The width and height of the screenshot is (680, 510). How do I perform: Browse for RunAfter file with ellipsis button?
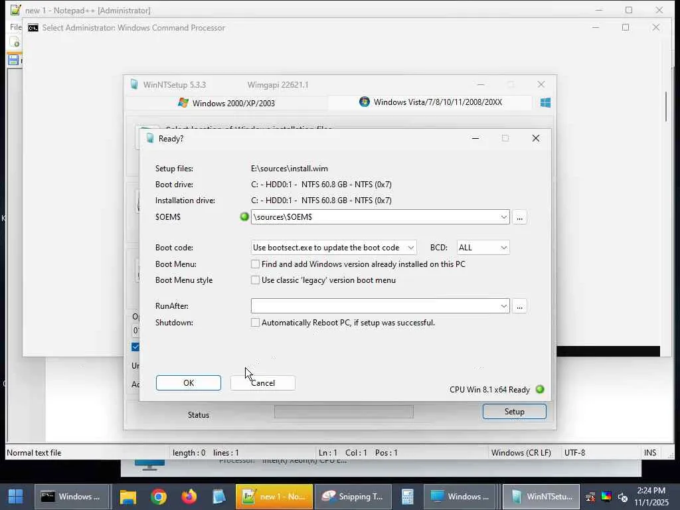pos(519,306)
